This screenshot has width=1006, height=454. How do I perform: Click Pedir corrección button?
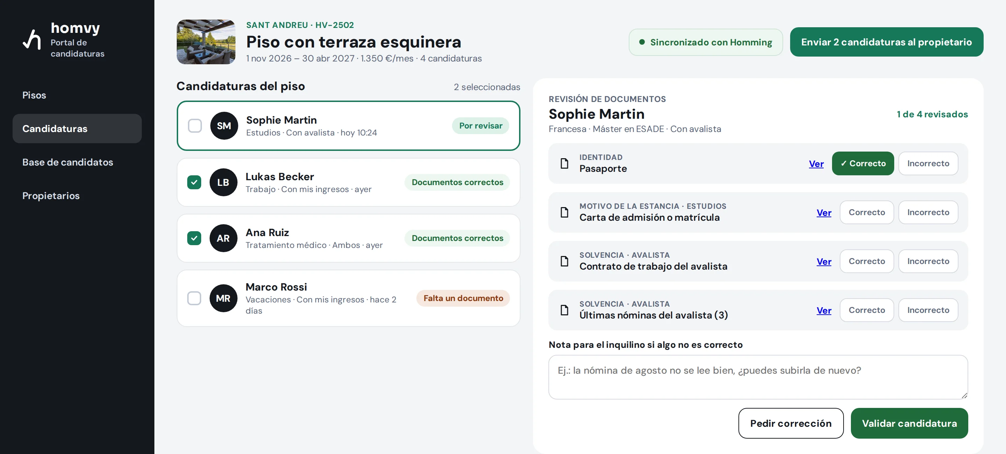tap(791, 423)
